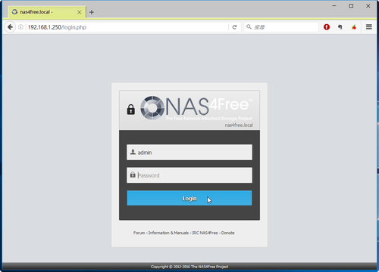The image size is (379, 272).
Task: Click the username field containing admin
Action: pyautogui.click(x=189, y=152)
